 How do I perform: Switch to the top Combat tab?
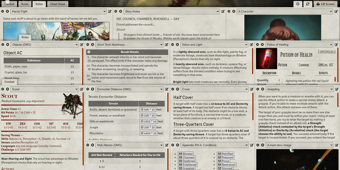point(9,4)
